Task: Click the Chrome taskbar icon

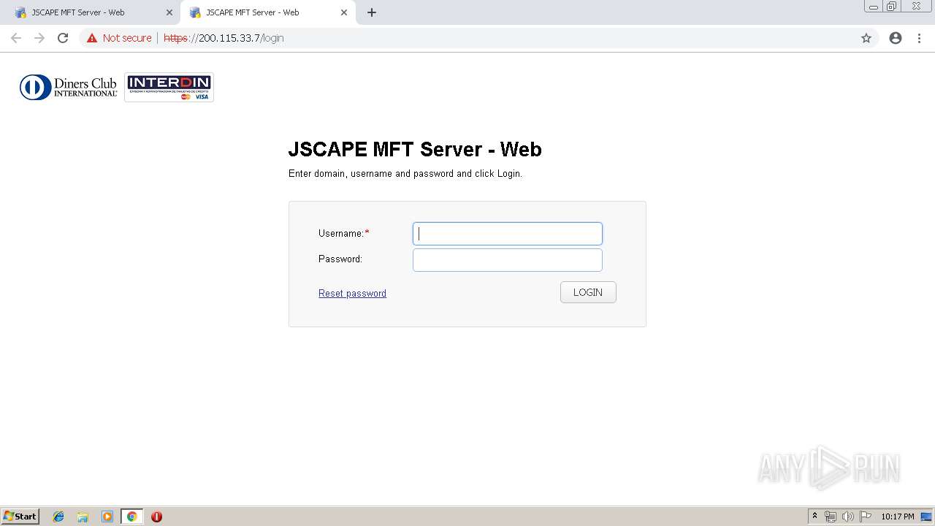Action: 131,517
